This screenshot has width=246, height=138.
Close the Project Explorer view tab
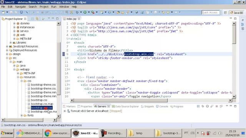[x=25, y=19]
